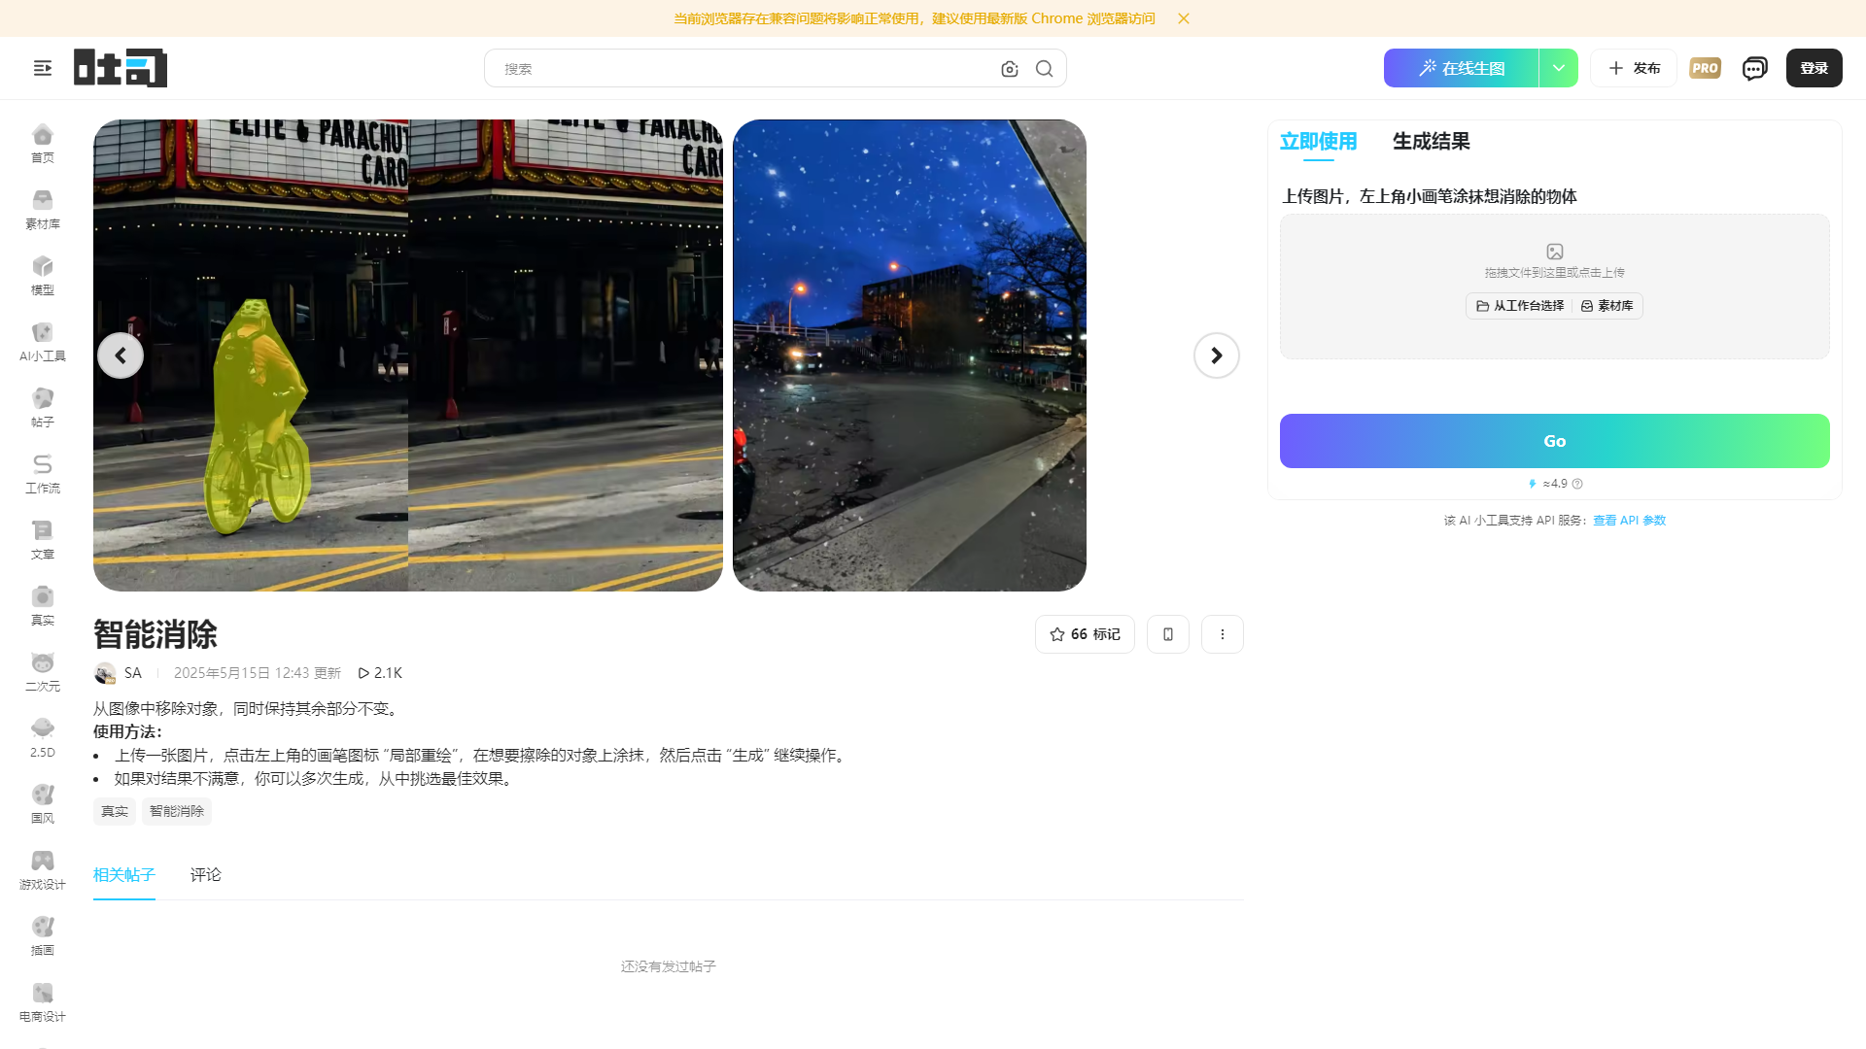Open the image search by camera icon
This screenshot has width=1866, height=1049.
pos(1009,68)
